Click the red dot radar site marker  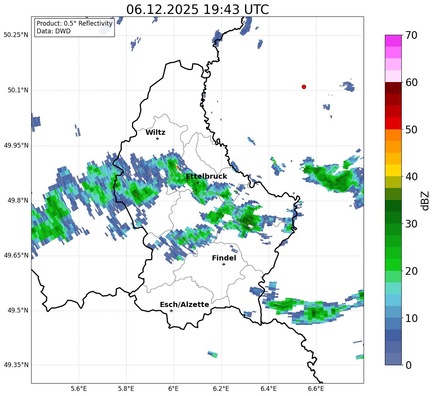304,87
